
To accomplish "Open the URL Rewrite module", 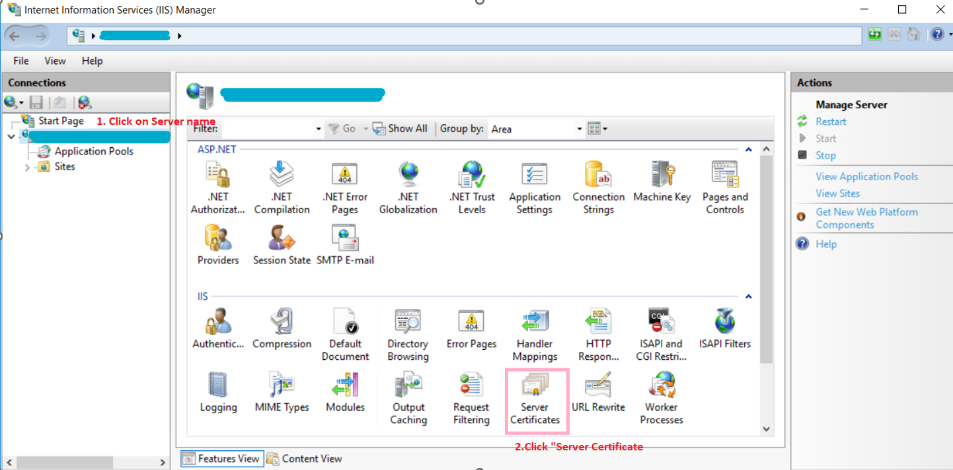I will pos(598,395).
